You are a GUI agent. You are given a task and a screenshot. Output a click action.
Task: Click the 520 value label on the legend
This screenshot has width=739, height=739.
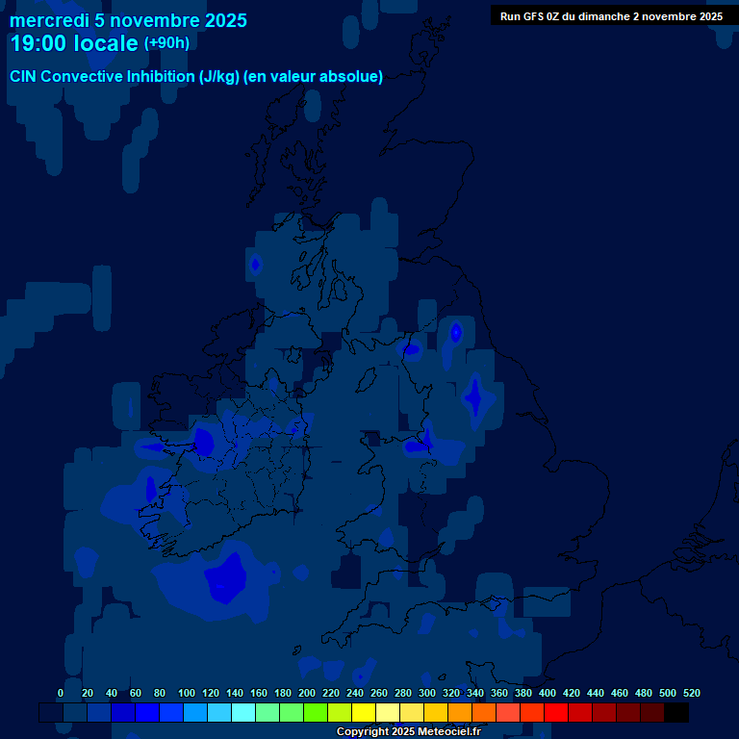691,693
